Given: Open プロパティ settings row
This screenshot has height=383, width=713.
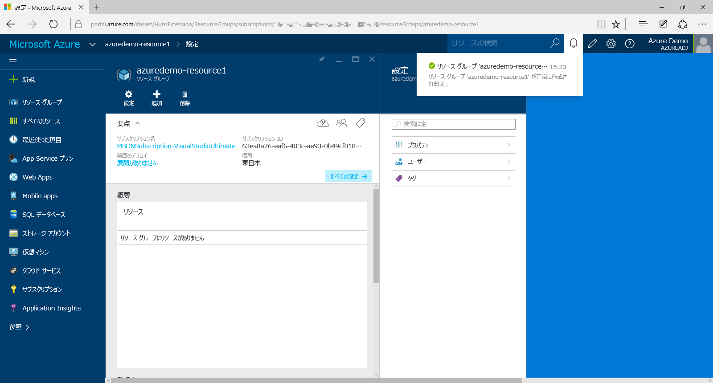Looking at the screenshot, I should tap(453, 145).
